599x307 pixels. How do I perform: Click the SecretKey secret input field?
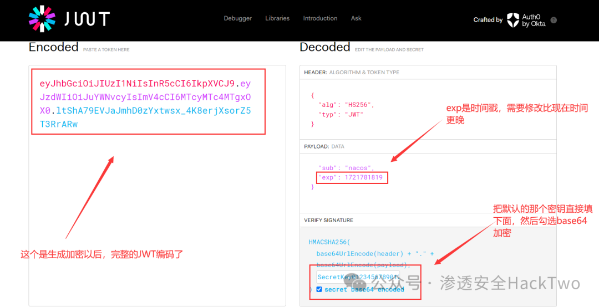(358, 277)
